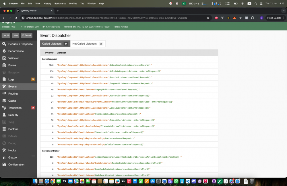
Task: Click the Doctrine database icon
Action: point(4,129)
